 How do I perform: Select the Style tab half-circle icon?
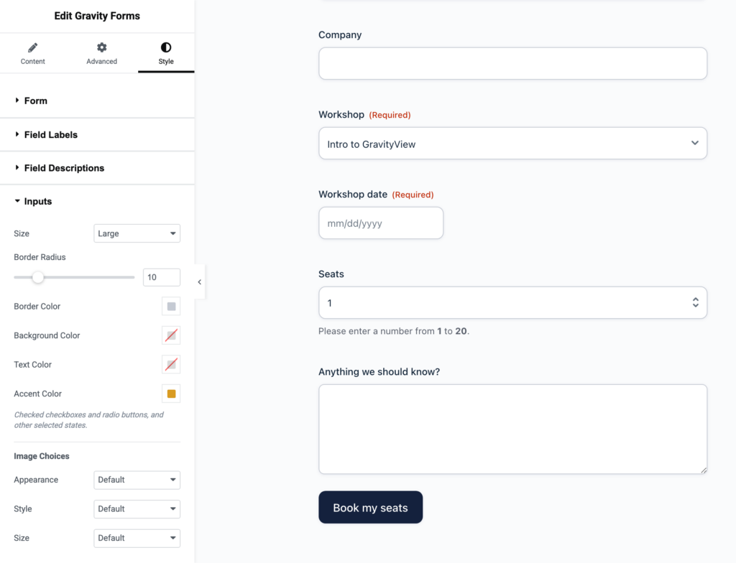166,47
